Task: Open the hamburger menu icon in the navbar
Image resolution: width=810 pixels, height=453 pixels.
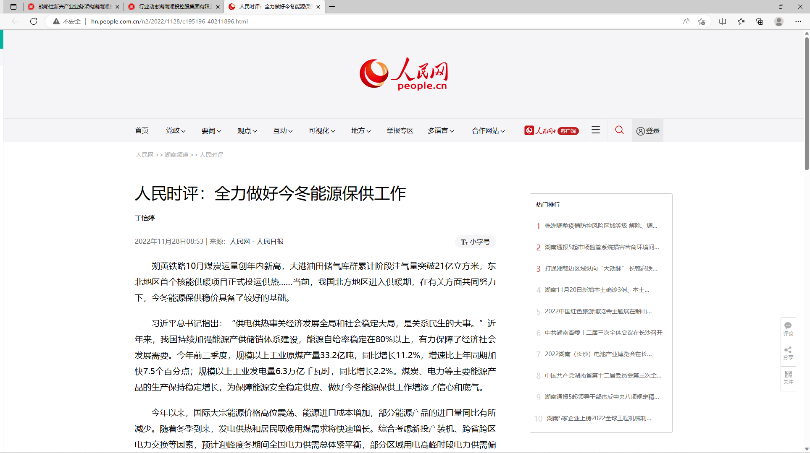Action: tap(595, 130)
